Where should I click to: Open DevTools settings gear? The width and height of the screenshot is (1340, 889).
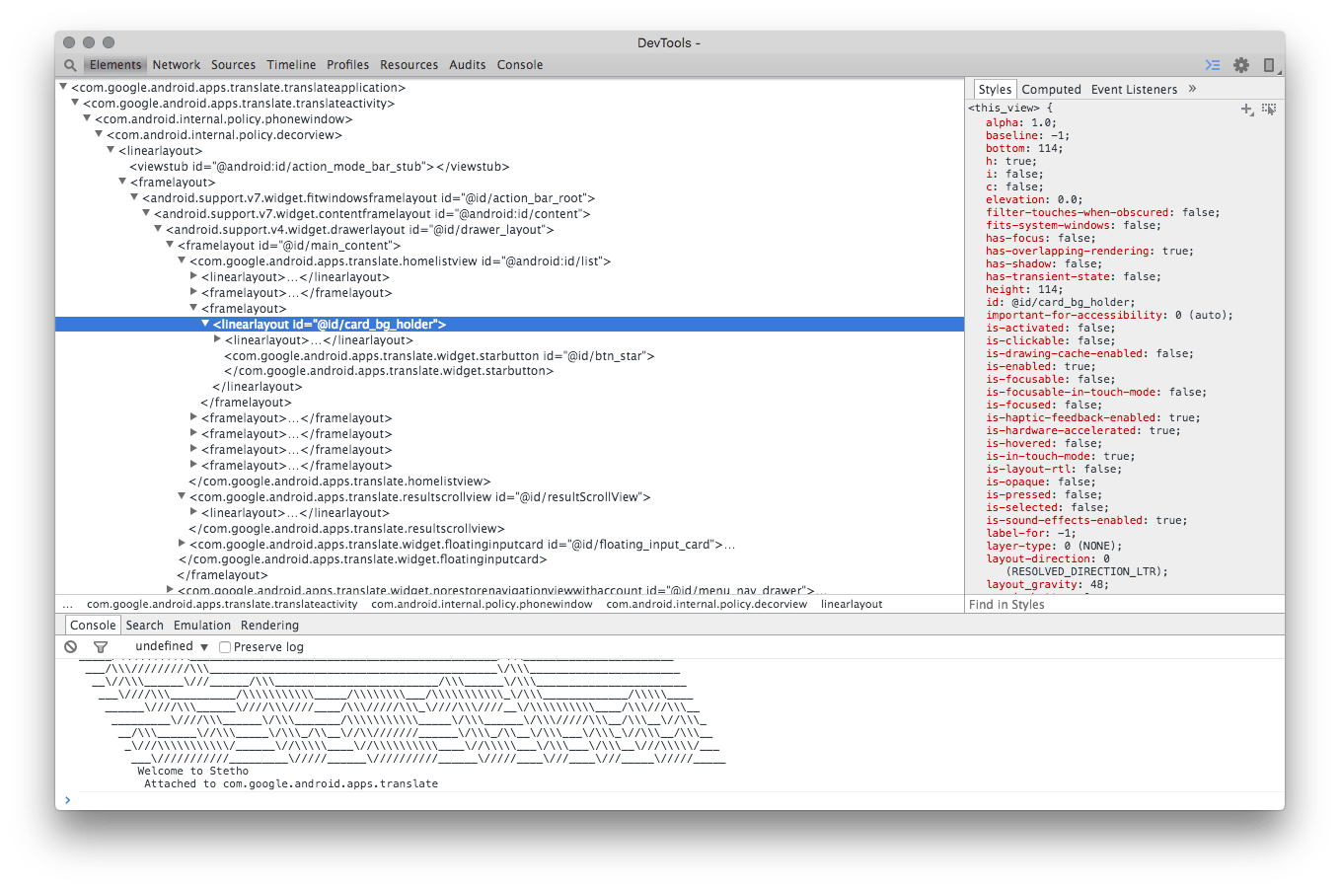pos(1241,65)
